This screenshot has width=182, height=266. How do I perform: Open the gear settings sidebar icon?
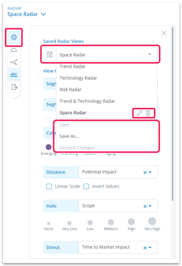14,37
